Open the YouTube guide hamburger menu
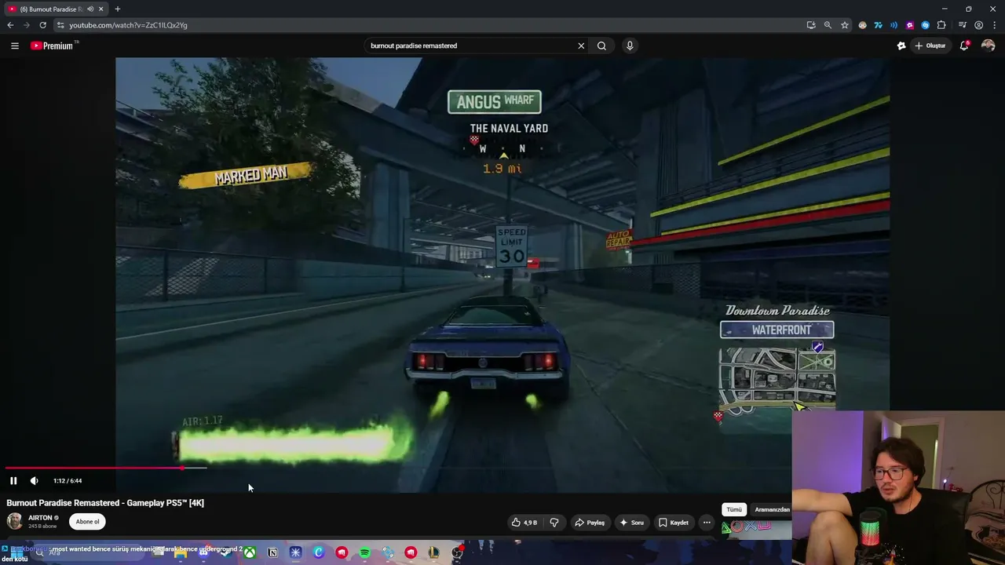Image resolution: width=1005 pixels, height=565 pixels. tap(14, 46)
